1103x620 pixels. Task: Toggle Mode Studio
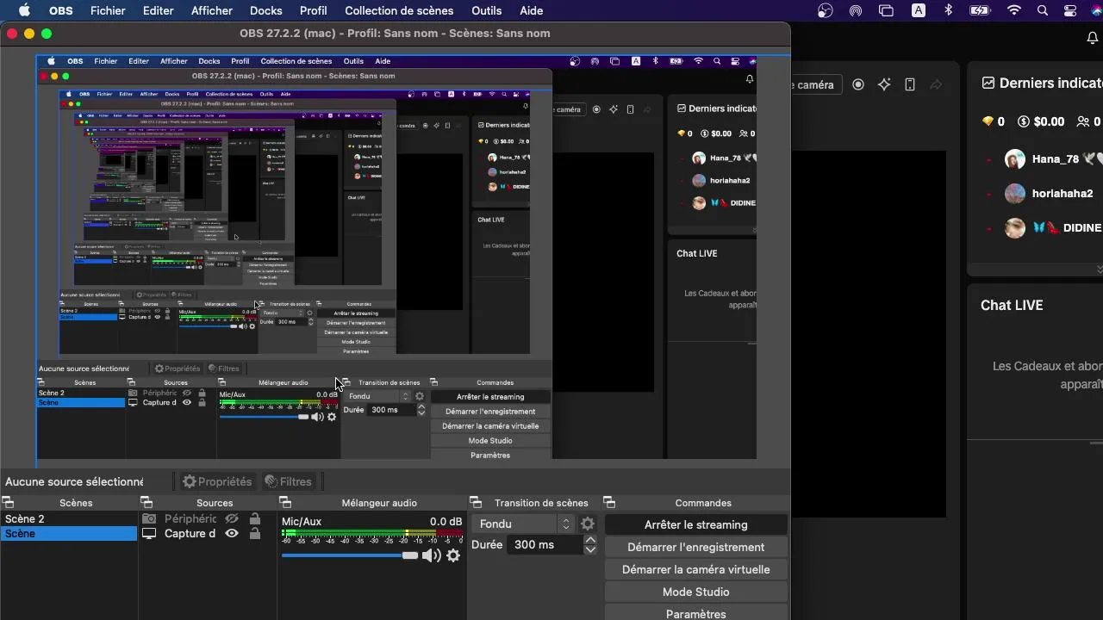(696, 592)
